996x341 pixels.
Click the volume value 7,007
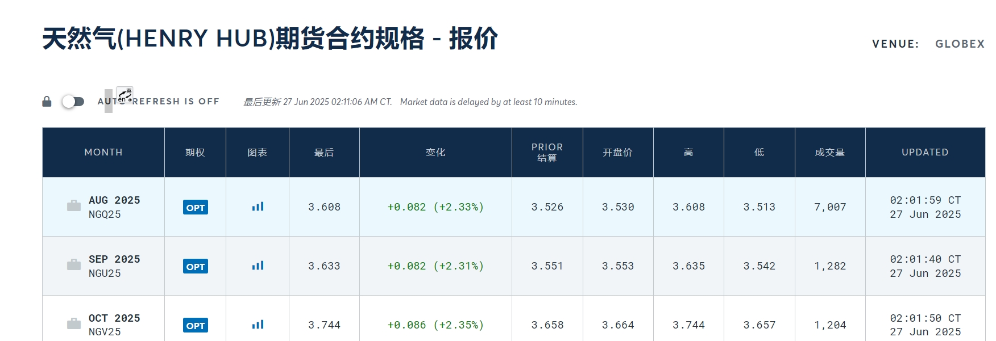click(830, 207)
